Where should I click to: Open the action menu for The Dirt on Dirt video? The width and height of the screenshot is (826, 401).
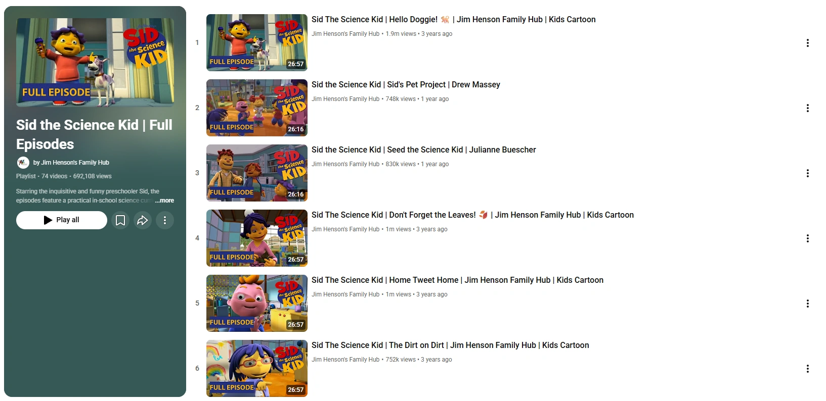(808, 369)
